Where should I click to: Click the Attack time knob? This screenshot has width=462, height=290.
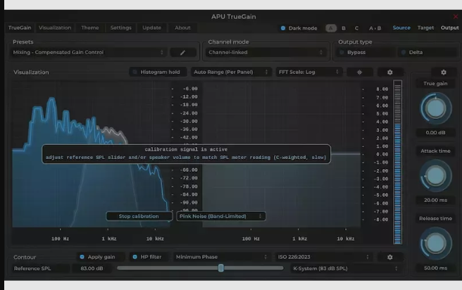coord(435,176)
